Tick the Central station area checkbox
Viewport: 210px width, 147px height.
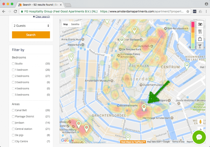13,129
